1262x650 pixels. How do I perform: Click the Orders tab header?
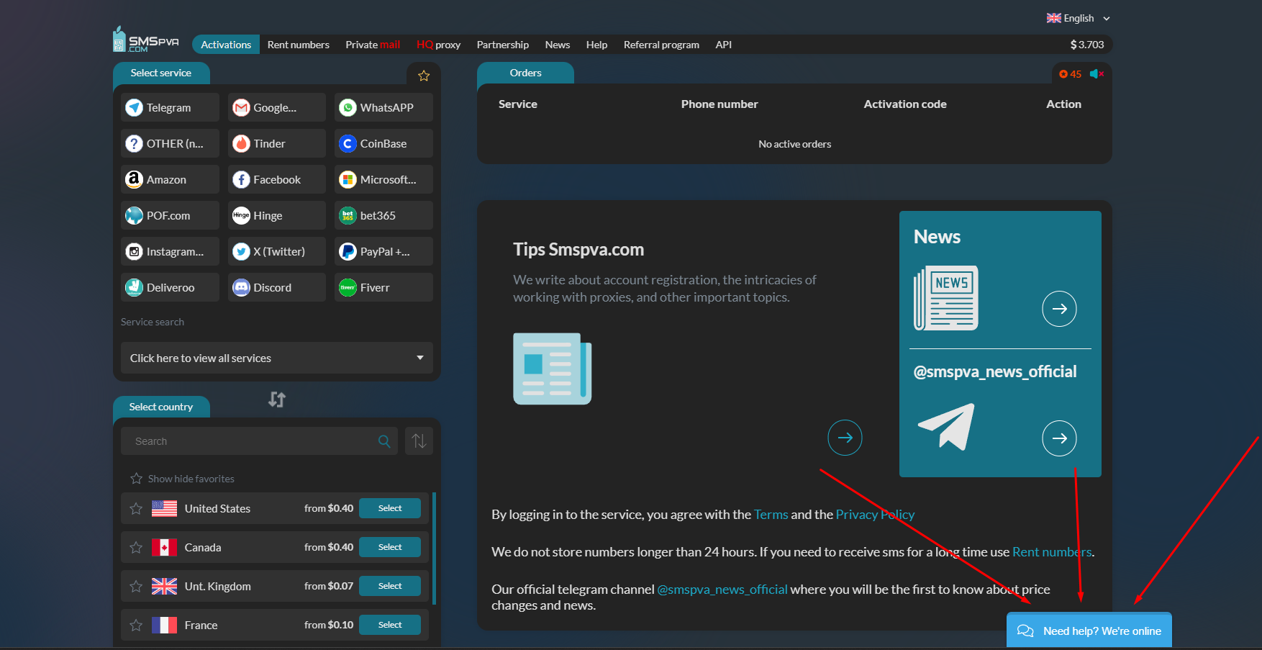(525, 73)
